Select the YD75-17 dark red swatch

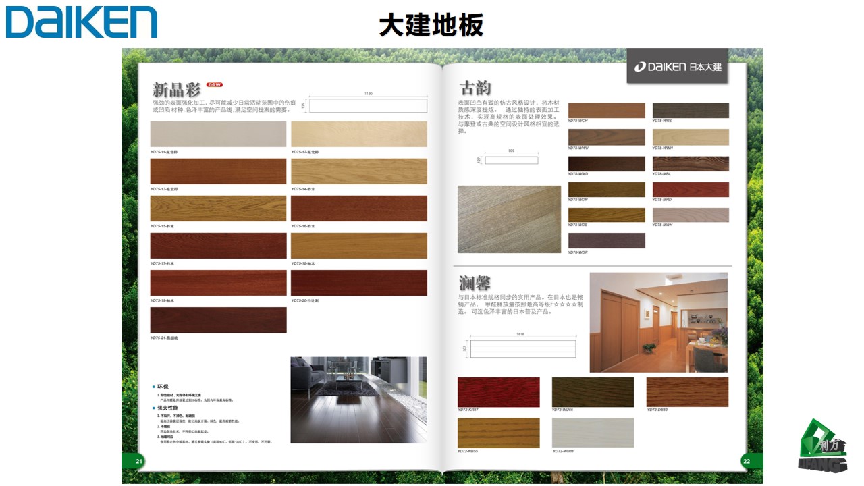pos(218,246)
